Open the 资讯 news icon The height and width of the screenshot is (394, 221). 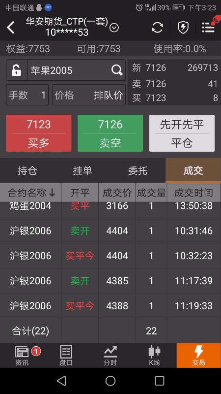[x=22, y=355]
